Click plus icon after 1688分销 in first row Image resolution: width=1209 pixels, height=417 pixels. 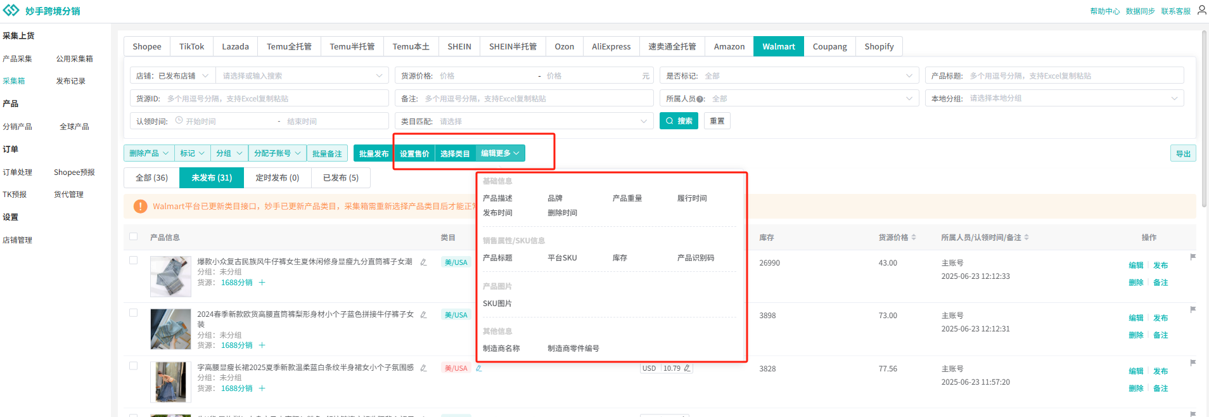coord(262,283)
